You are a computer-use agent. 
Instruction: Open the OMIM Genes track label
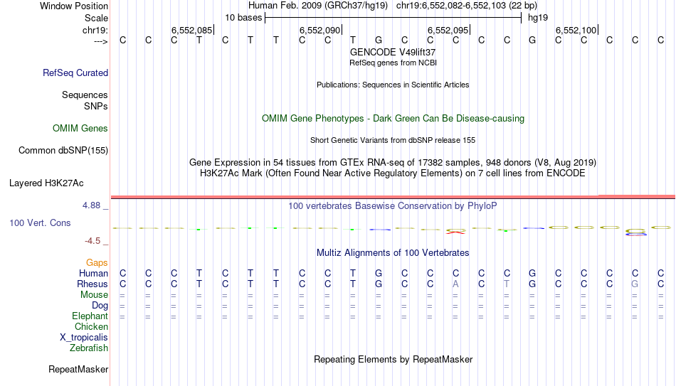pos(80,129)
